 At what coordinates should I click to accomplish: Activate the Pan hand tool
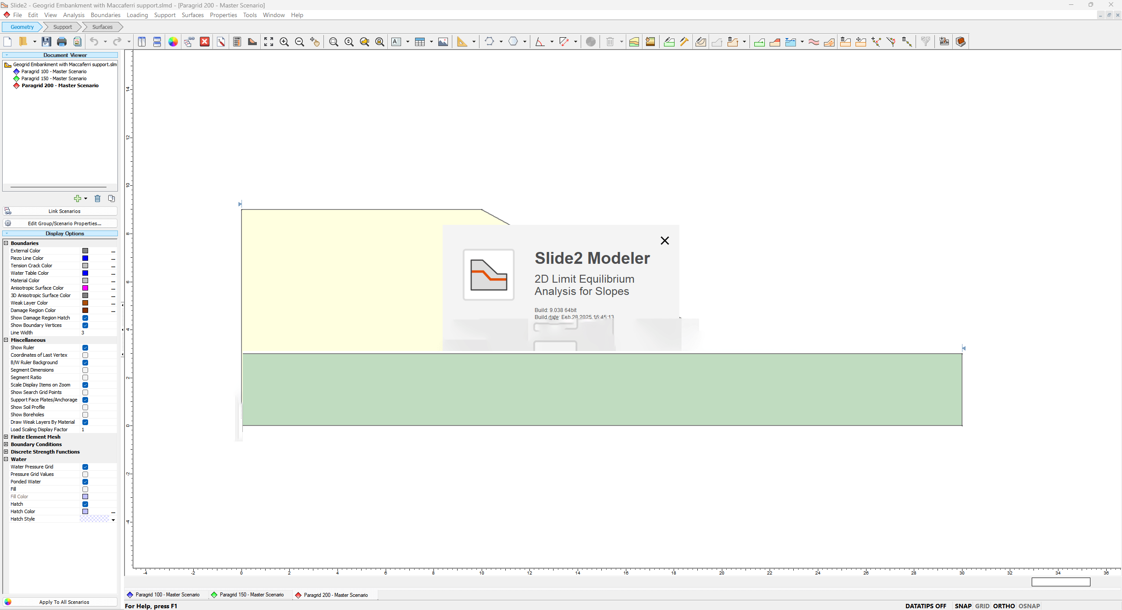pyautogui.click(x=315, y=42)
